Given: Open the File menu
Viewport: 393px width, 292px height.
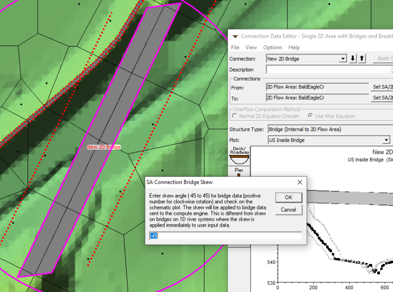Looking at the screenshot, I should pyautogui.click(x=235, y=48).
